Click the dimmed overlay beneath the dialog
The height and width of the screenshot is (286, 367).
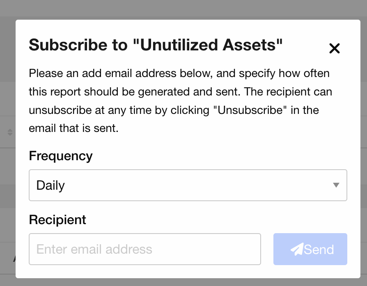[x=183, y=282]
